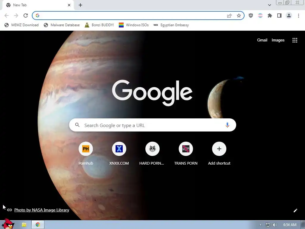Open the volume speaker tray icon
This screenshot has height=229, width=305.
coord(275,225)
